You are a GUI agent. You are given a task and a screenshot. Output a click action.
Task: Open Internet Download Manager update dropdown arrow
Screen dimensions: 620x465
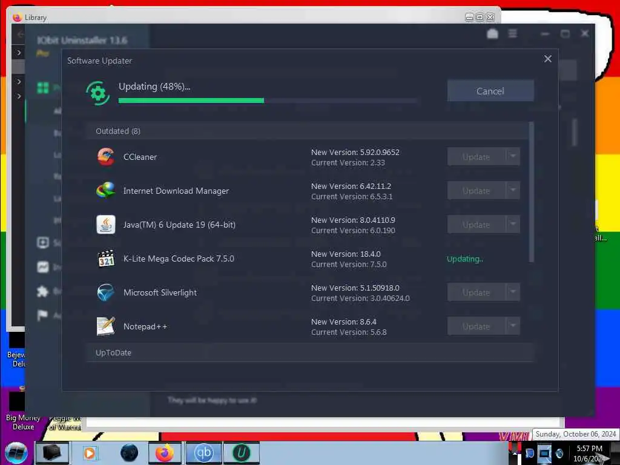click(513, 191)
